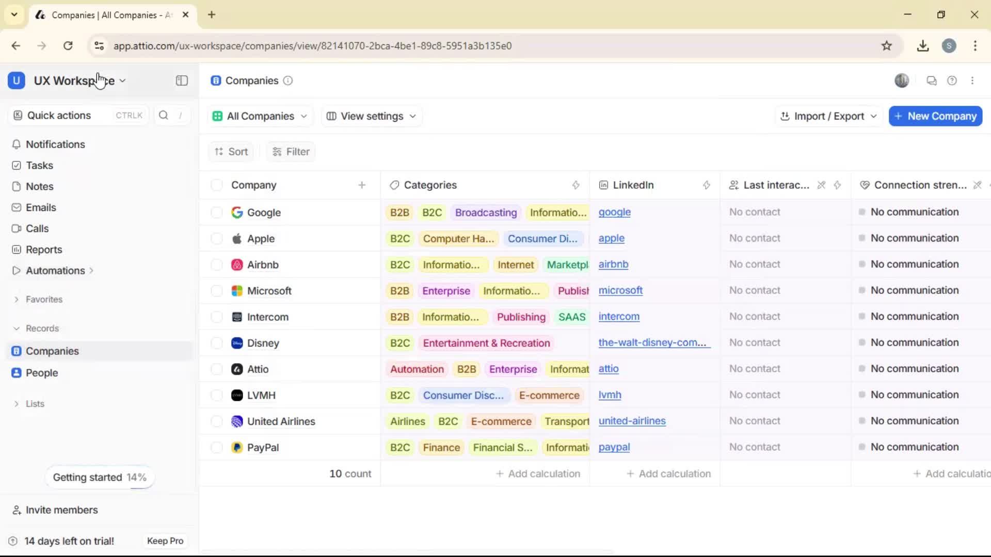Collapse the sidebar using panel toggle icon
Viewport: 991px width, 557px height.
pos(181,80)
